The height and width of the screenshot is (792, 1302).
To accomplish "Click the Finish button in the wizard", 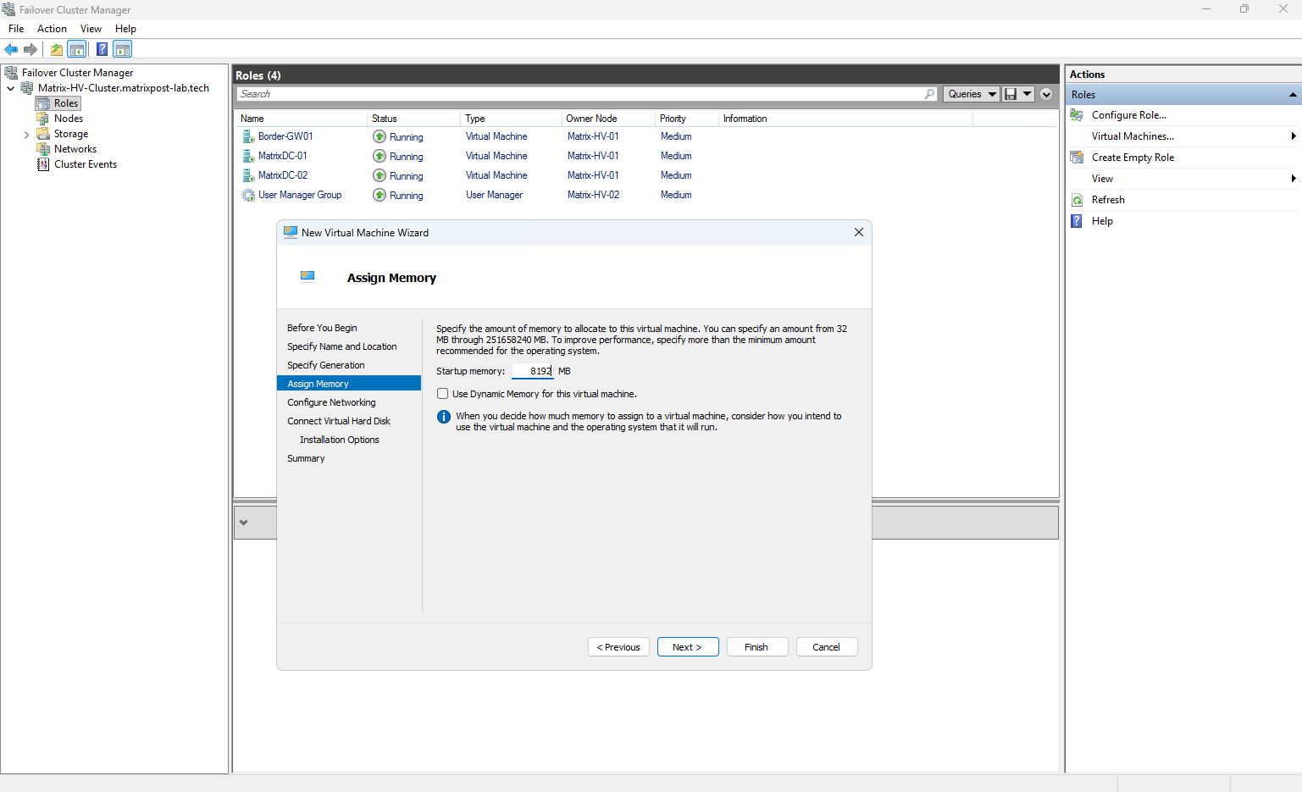I will click(x=757, y=647).
